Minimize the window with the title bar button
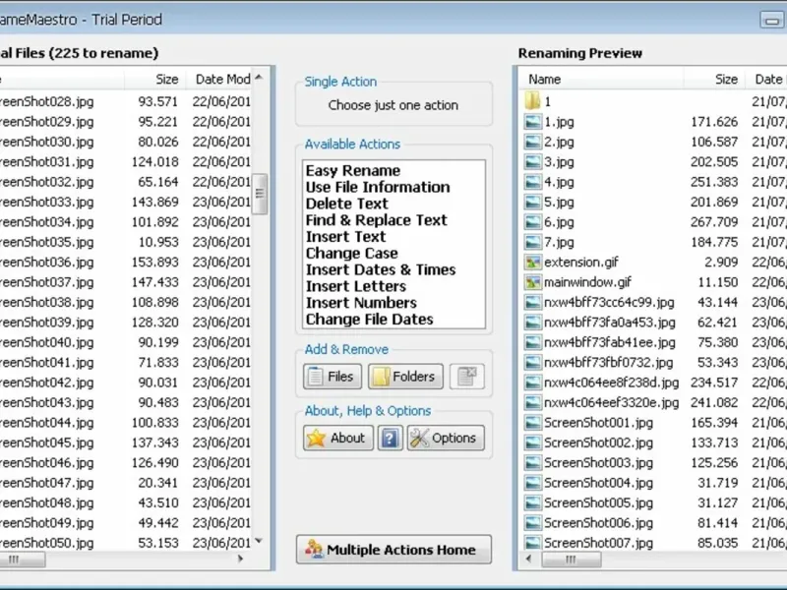 coord(772,20)
